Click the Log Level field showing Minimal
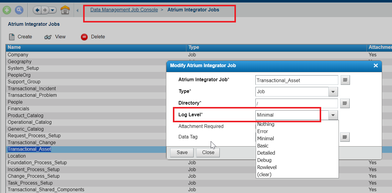 (x=292, y=115)
